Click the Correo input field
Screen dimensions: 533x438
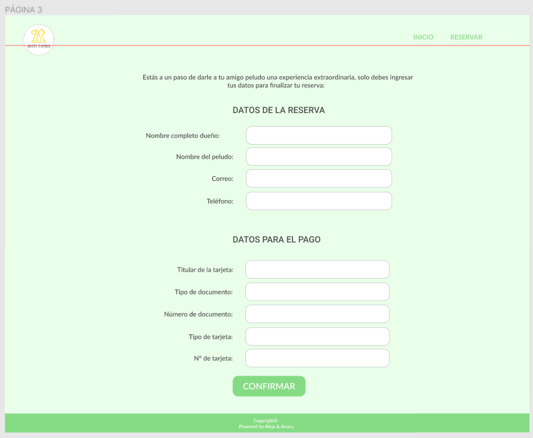(319, 178)
